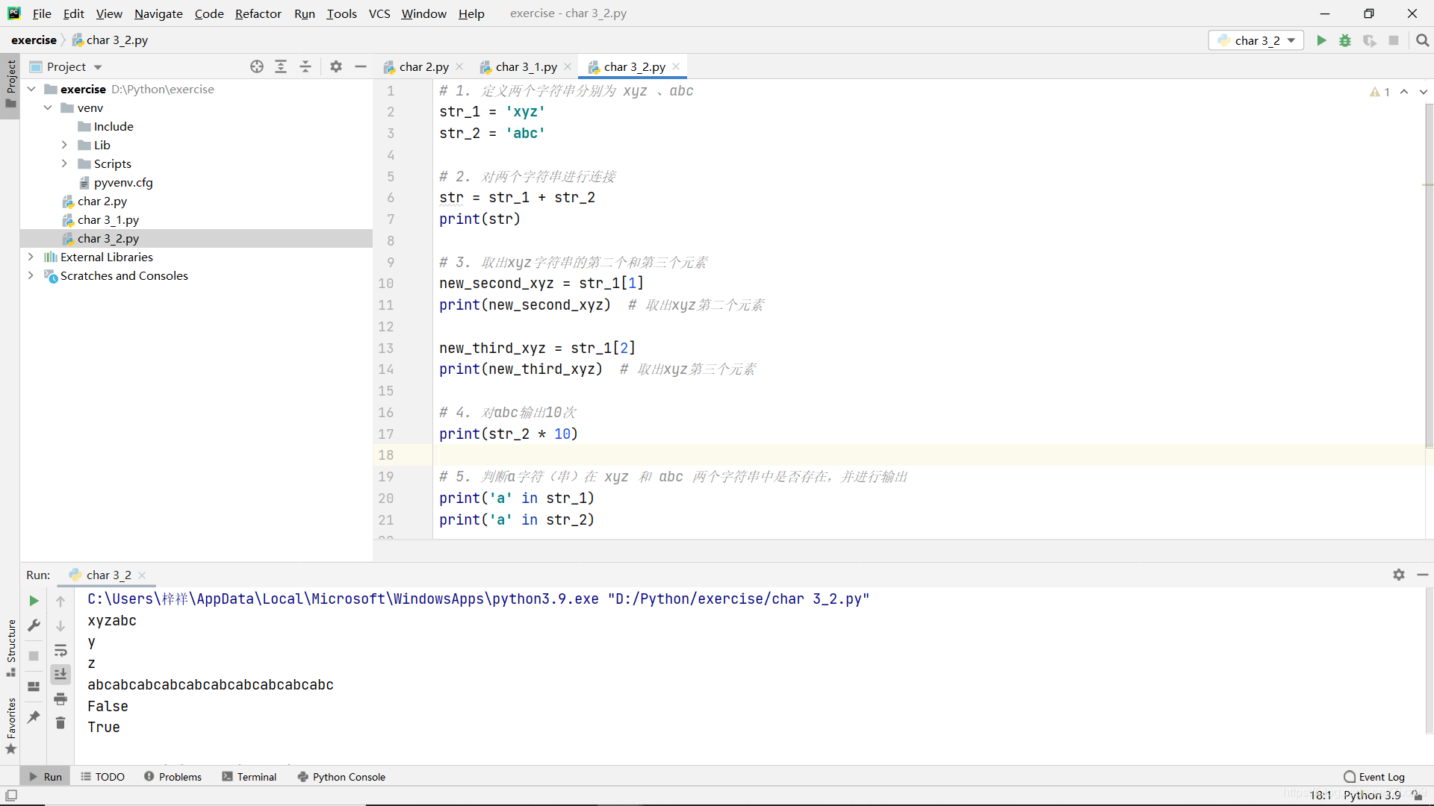Screen dimensions: 1434x806
Task: Click Restore Layout icon in Run panel
Action: (x=34, y=687)
